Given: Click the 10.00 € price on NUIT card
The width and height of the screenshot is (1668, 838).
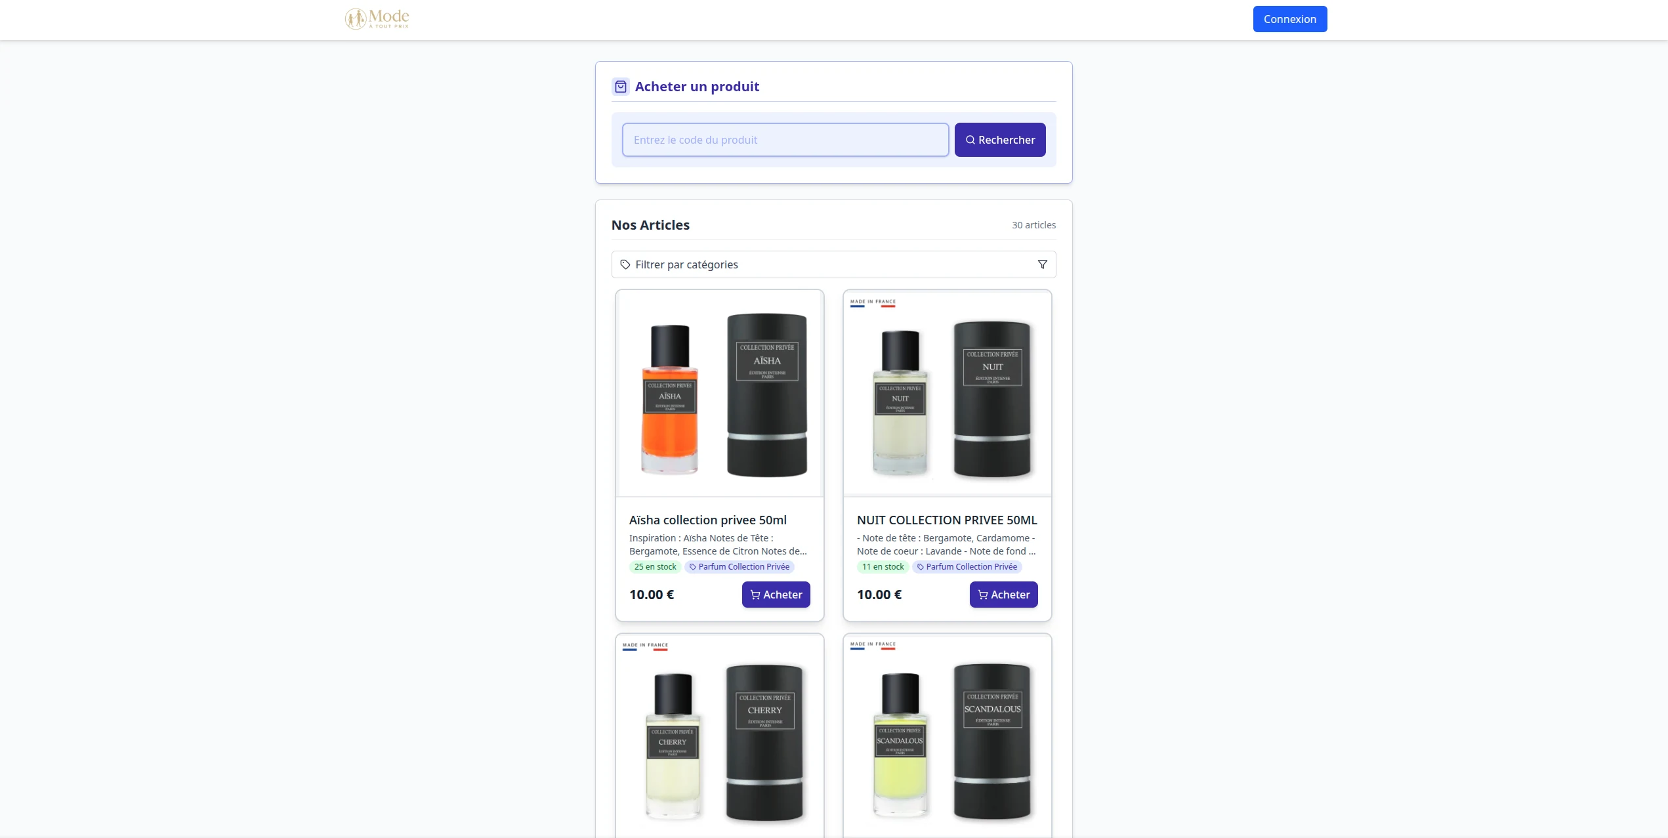Looking at the screenshot, I should (x=879, y=595).
